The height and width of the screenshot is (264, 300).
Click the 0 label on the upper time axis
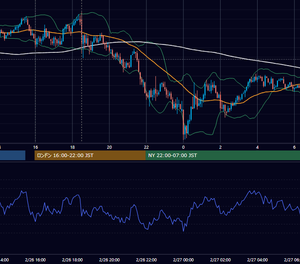[183, 147]
